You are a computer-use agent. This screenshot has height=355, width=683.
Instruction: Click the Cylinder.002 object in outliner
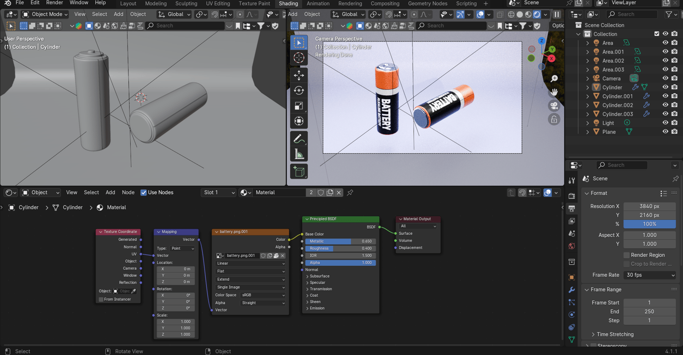617,105
